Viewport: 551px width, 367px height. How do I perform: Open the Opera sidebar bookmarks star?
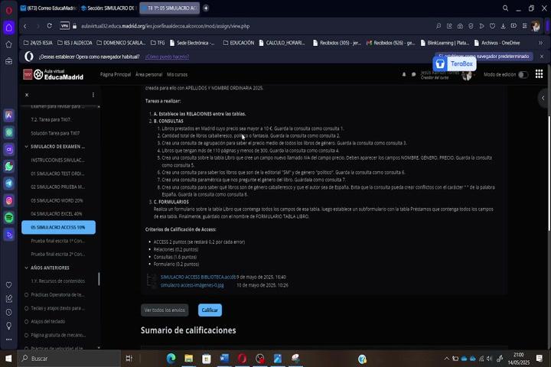click(8, 44)
